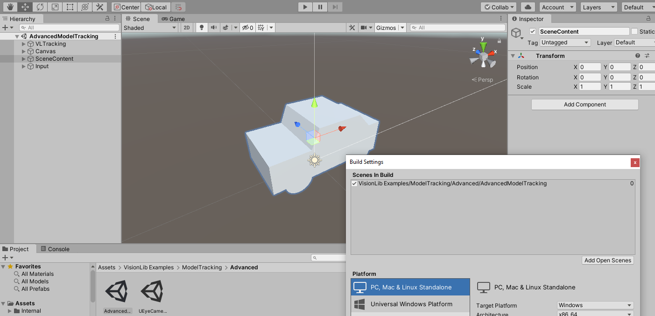Expand the Input hierarchy item

pyautogui.click(x=24, y=66)
